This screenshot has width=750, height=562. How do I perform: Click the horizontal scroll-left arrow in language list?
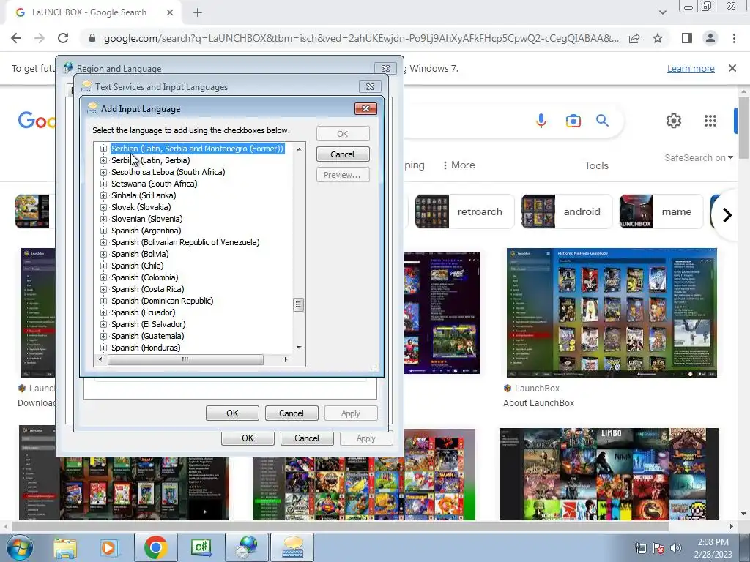[x=100, y=359]
